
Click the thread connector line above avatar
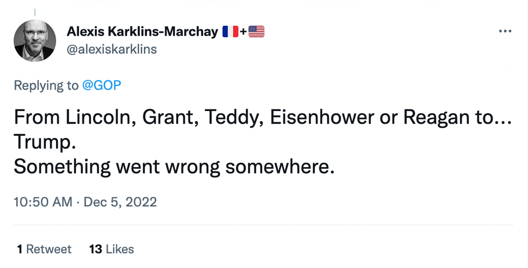coord(34,11)
